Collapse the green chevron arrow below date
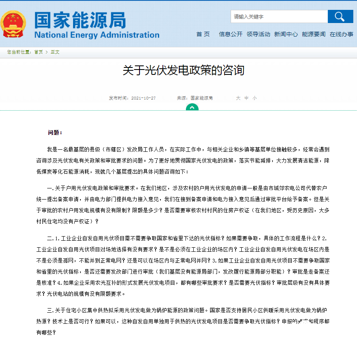The image size is (357, 339). tap(192, 107)
